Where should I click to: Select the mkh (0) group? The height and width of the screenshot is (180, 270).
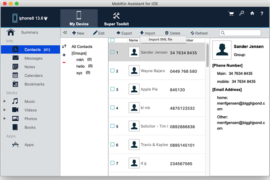[84, 60]
